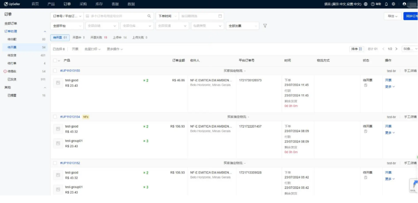Tick the select-all orders checkbox
Viewport: 418px width, 203px height.
pos(55,60)
